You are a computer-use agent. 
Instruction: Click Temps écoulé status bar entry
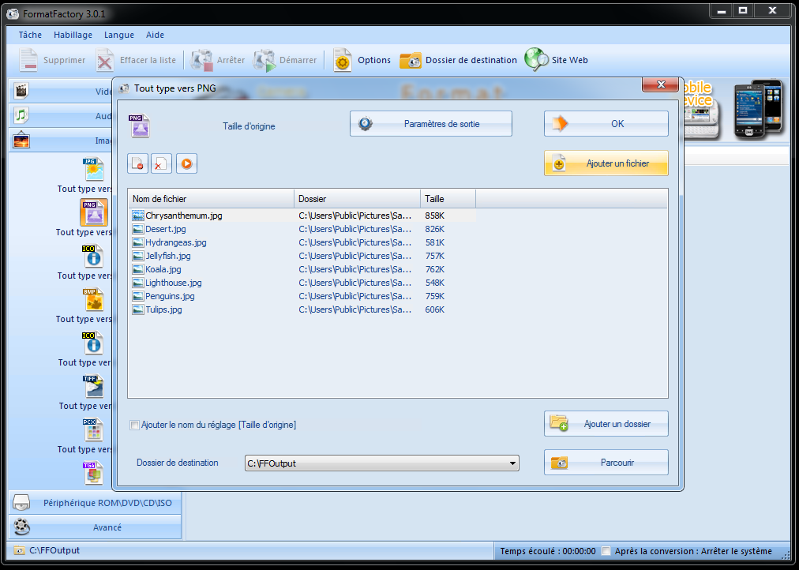point(548,550)
